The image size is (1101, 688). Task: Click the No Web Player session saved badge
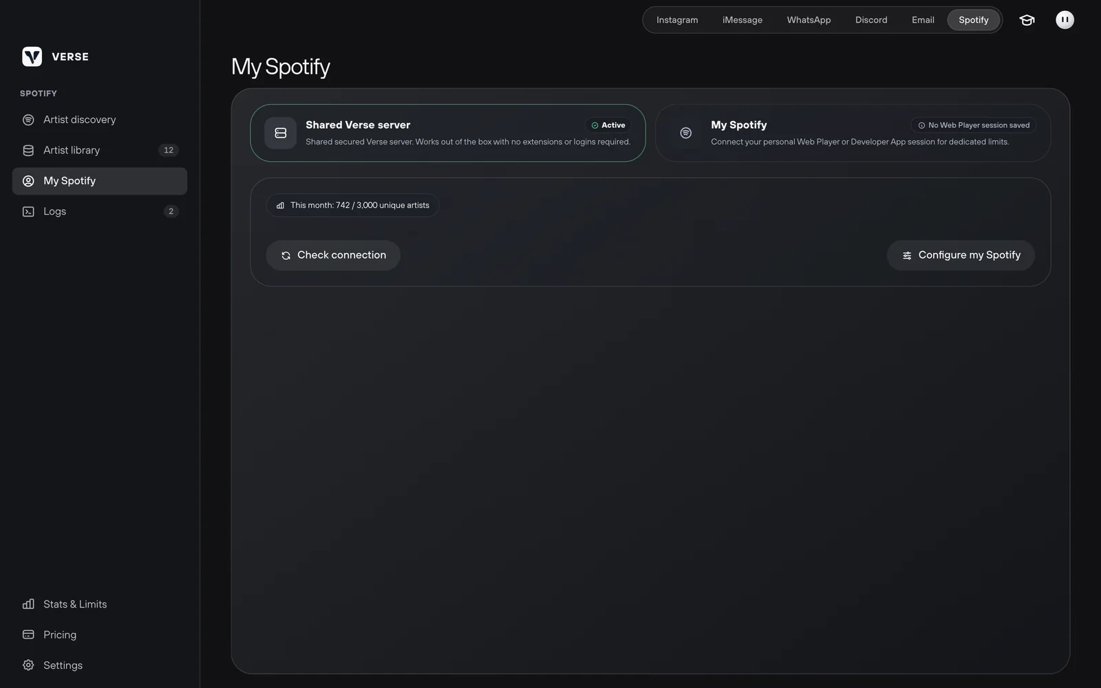[974, 125]
